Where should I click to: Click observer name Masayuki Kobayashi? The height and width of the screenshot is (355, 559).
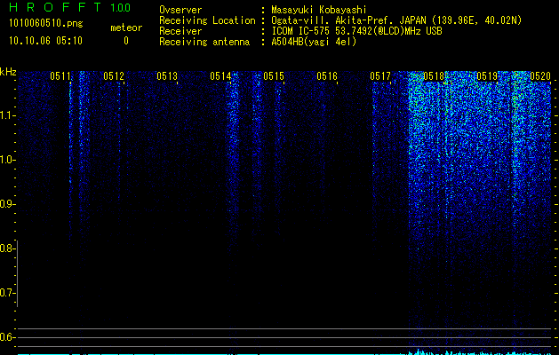[x=319, y=10]
